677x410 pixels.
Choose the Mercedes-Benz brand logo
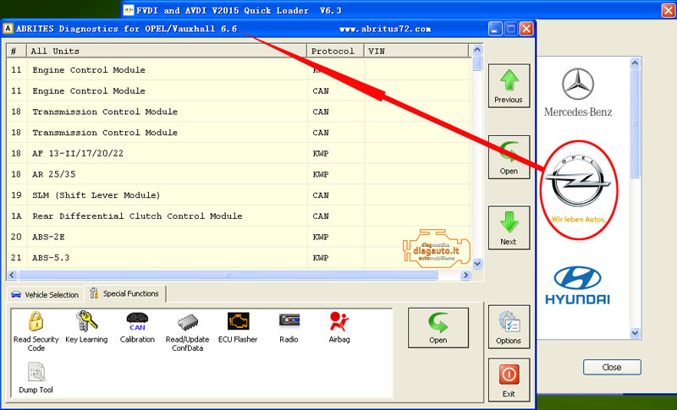(578, 91)
